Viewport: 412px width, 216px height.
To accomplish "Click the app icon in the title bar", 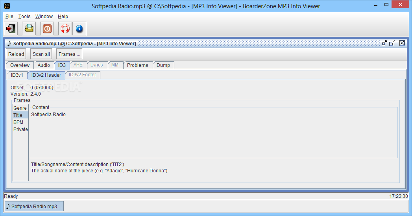I will 7,6.
